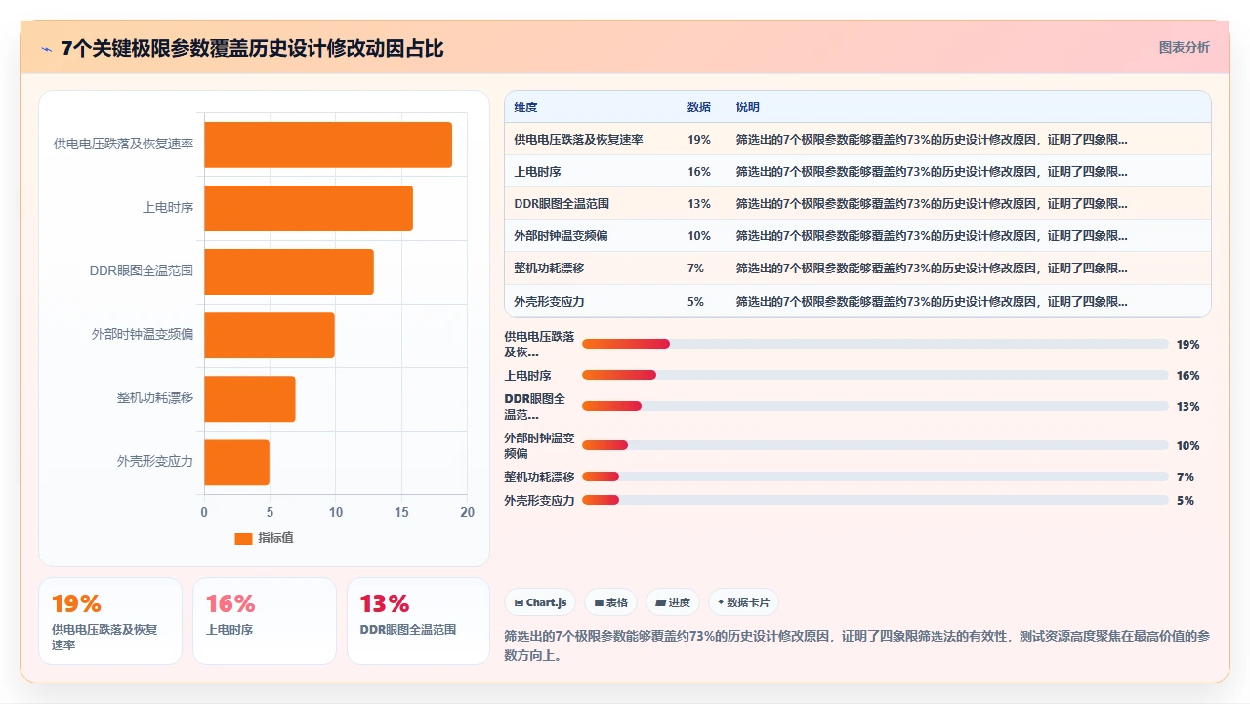Click the 供电电压跌落及恢复速率 chart bar

328,145
